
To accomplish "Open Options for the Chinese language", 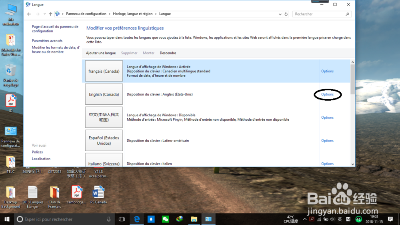I will [x=327, y=117].
